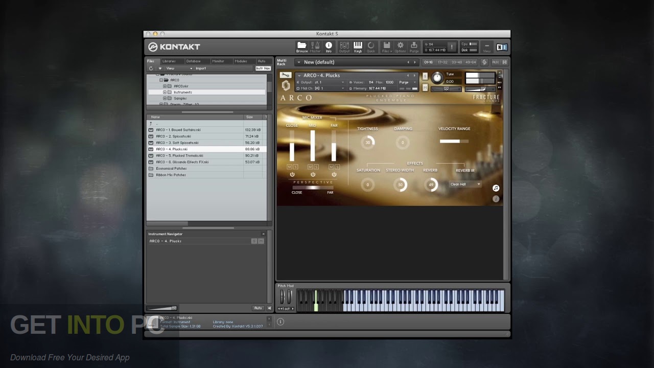
Task: Click the MID mic level fader
Action: pyautogui.click(x=313, y=146)
